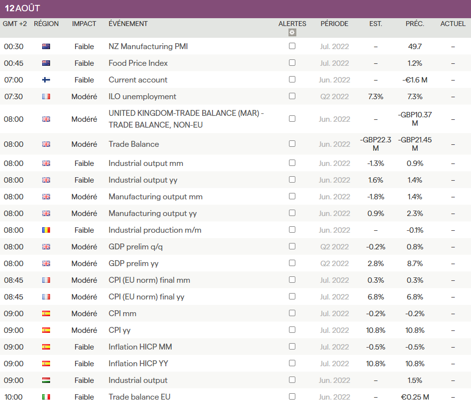The image size is (471, 405).
Task: Click previous value -€1.6 M
Action: (415, 80)
